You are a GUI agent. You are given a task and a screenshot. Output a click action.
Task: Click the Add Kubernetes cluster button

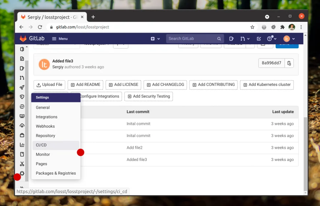point(267,85)
